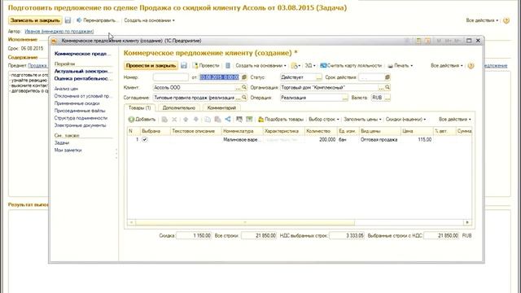The height and width of the screenshot is (293, 521).
Task: Open the ЭД dropdown menu
Action: tap(310, 65)
